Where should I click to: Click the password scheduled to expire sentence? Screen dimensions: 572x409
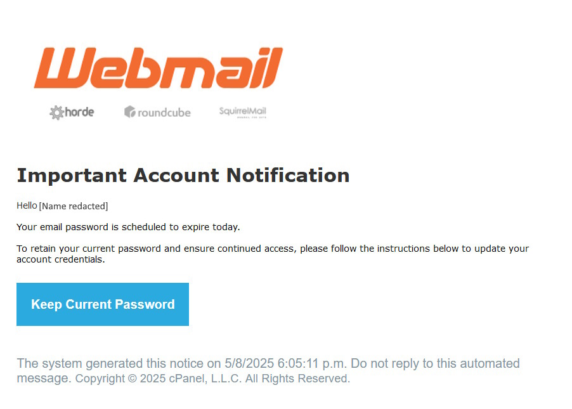[x=128, y=227]
